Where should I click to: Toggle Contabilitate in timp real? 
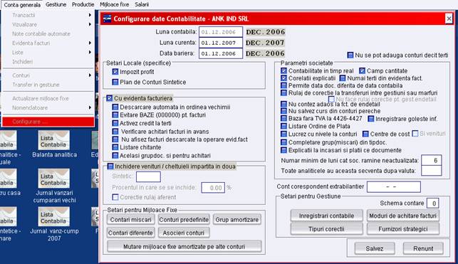[284, 70]
